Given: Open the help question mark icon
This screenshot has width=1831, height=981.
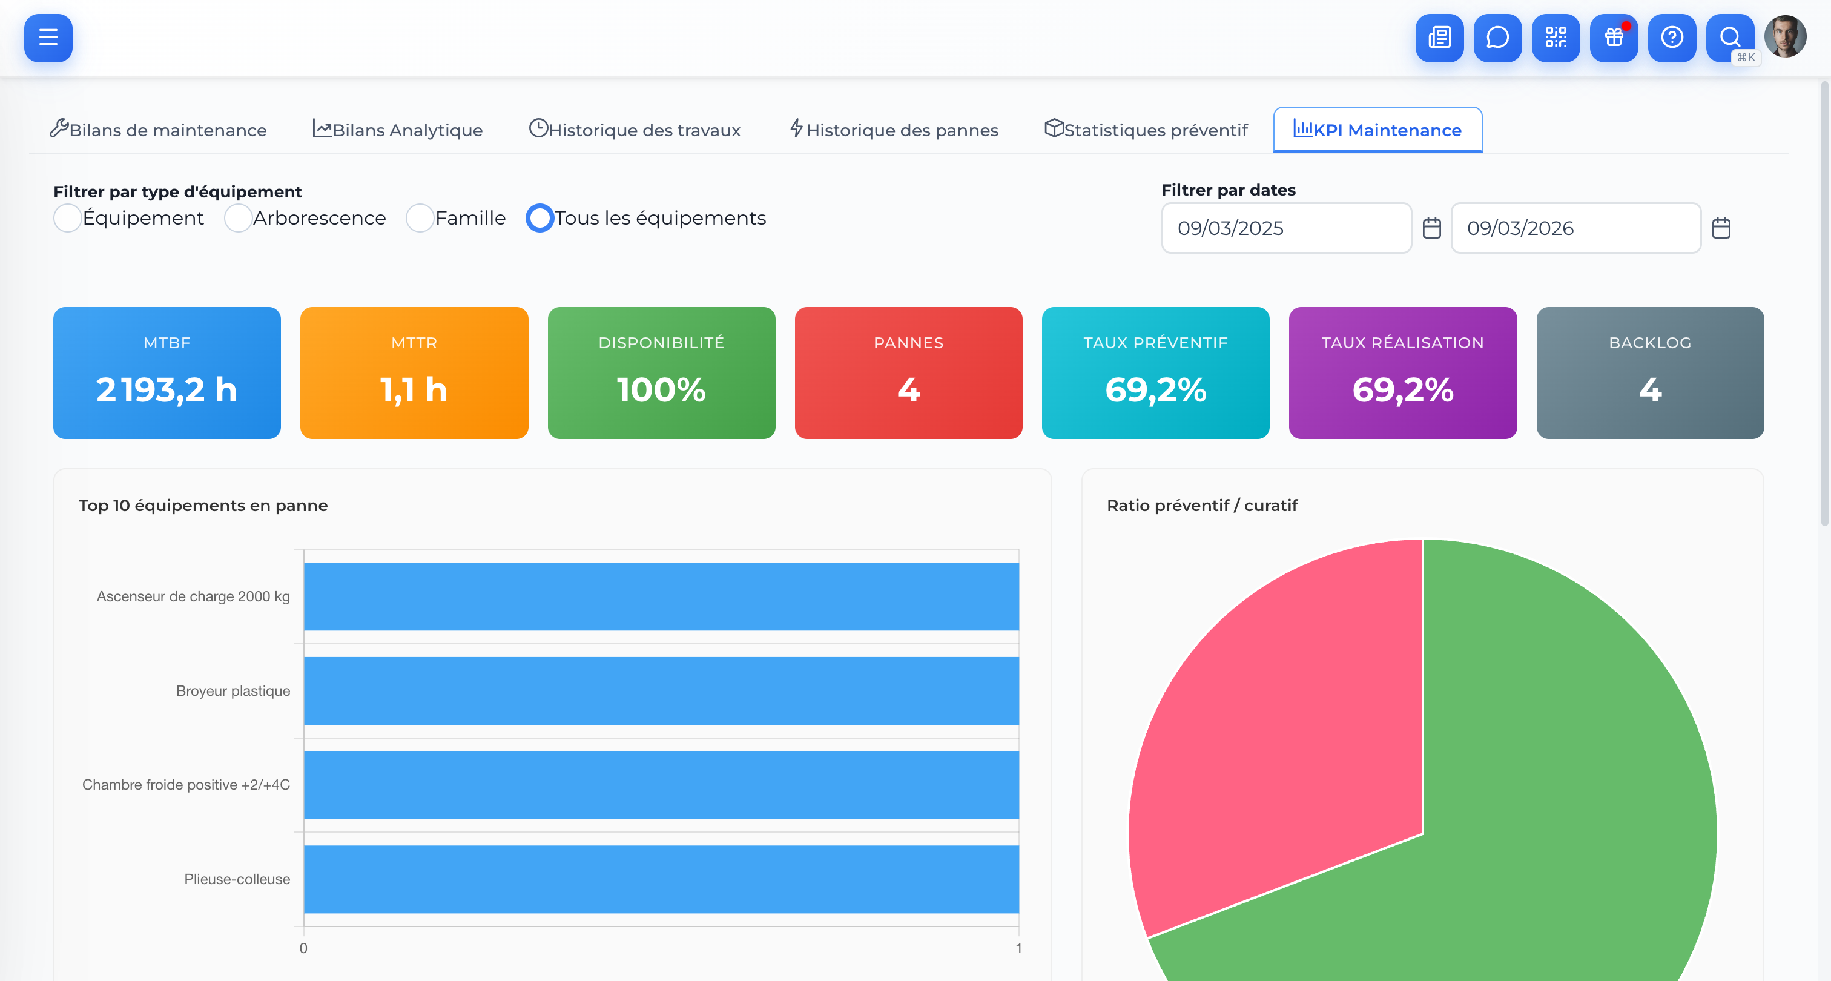Looking at the screenshot, I should click(x=1672, y=38).
